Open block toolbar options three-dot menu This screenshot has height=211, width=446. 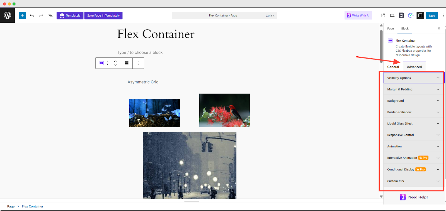pyautogui.click(x=138, y=63)
